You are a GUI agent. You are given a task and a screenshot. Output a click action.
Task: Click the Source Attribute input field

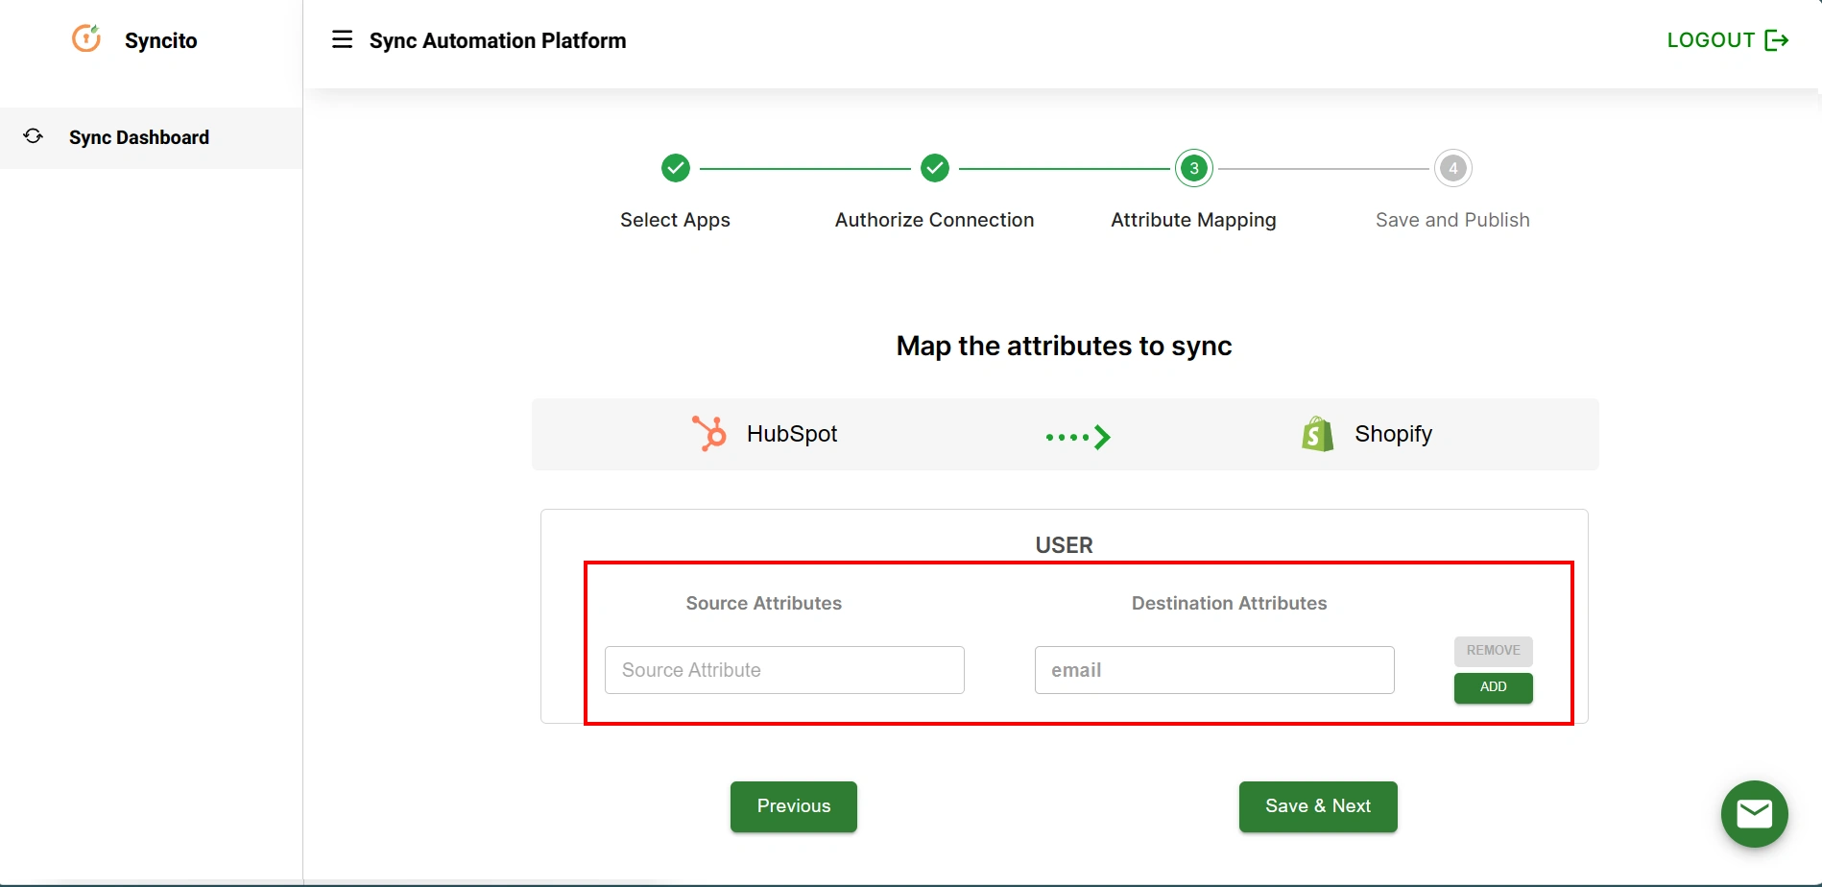coord(783,669)
